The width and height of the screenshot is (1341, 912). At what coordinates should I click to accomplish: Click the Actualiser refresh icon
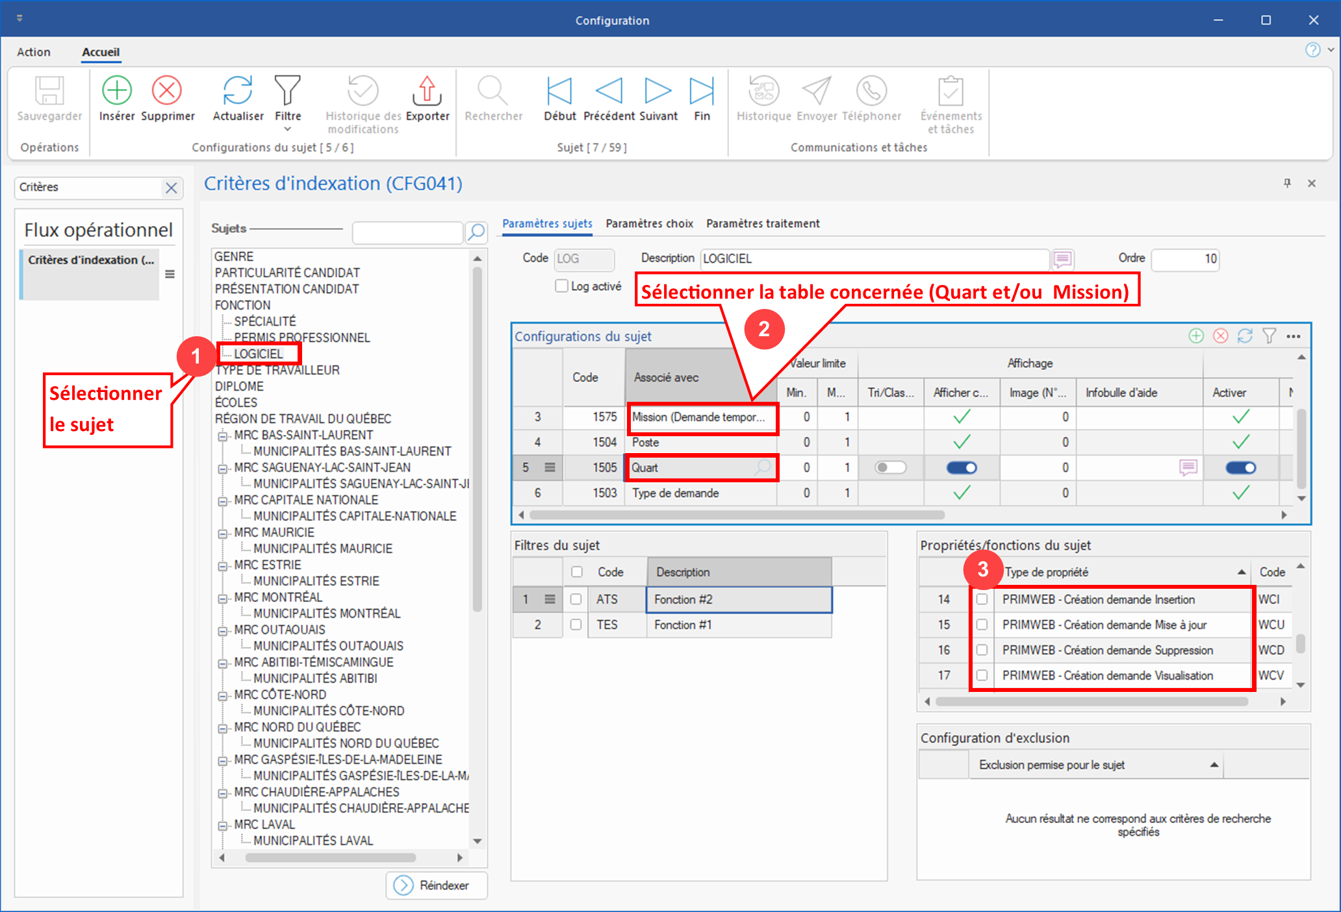click(x=238, y=91)
